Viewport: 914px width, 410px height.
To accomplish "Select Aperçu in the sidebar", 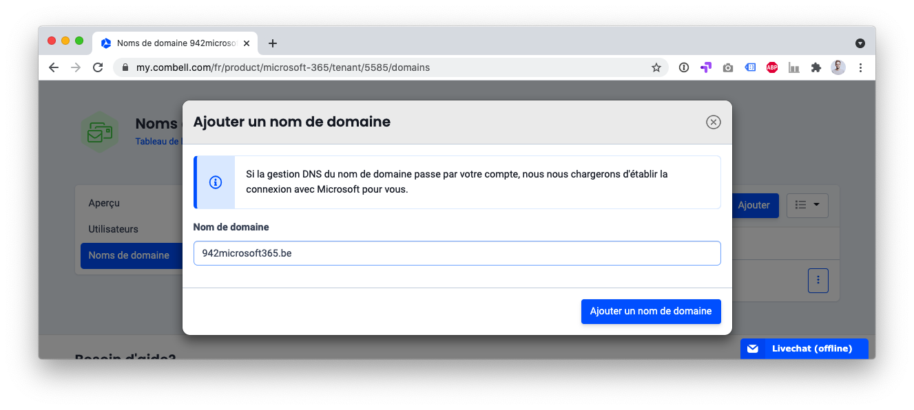I will click(x=104, y=204).
